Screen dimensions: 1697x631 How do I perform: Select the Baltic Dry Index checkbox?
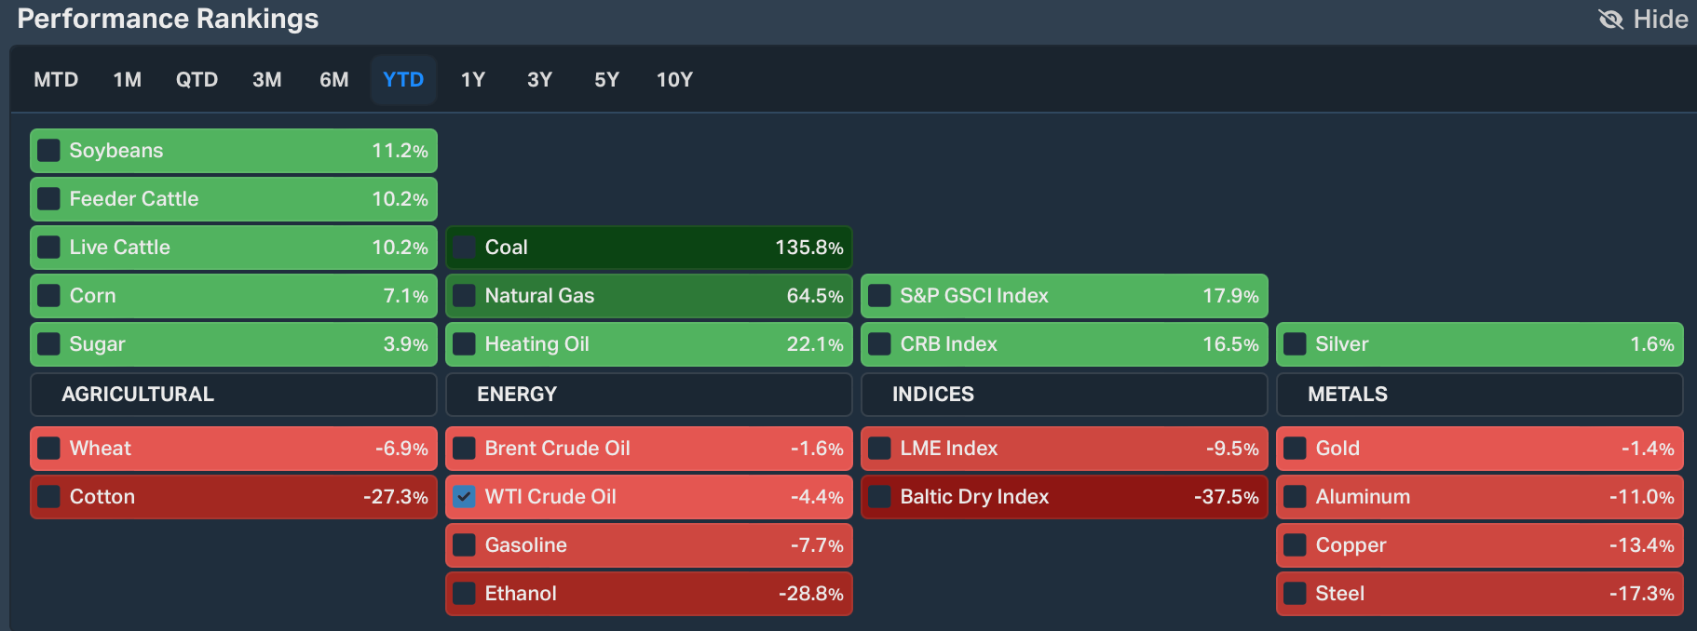(879, 497)
